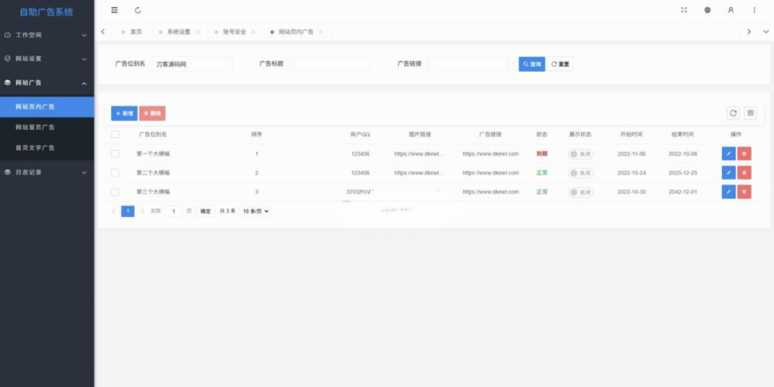
Task: Click end date 2042-12-01
Action: 683,192
